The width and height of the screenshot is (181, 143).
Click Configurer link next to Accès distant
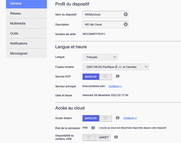coord(130,118)
